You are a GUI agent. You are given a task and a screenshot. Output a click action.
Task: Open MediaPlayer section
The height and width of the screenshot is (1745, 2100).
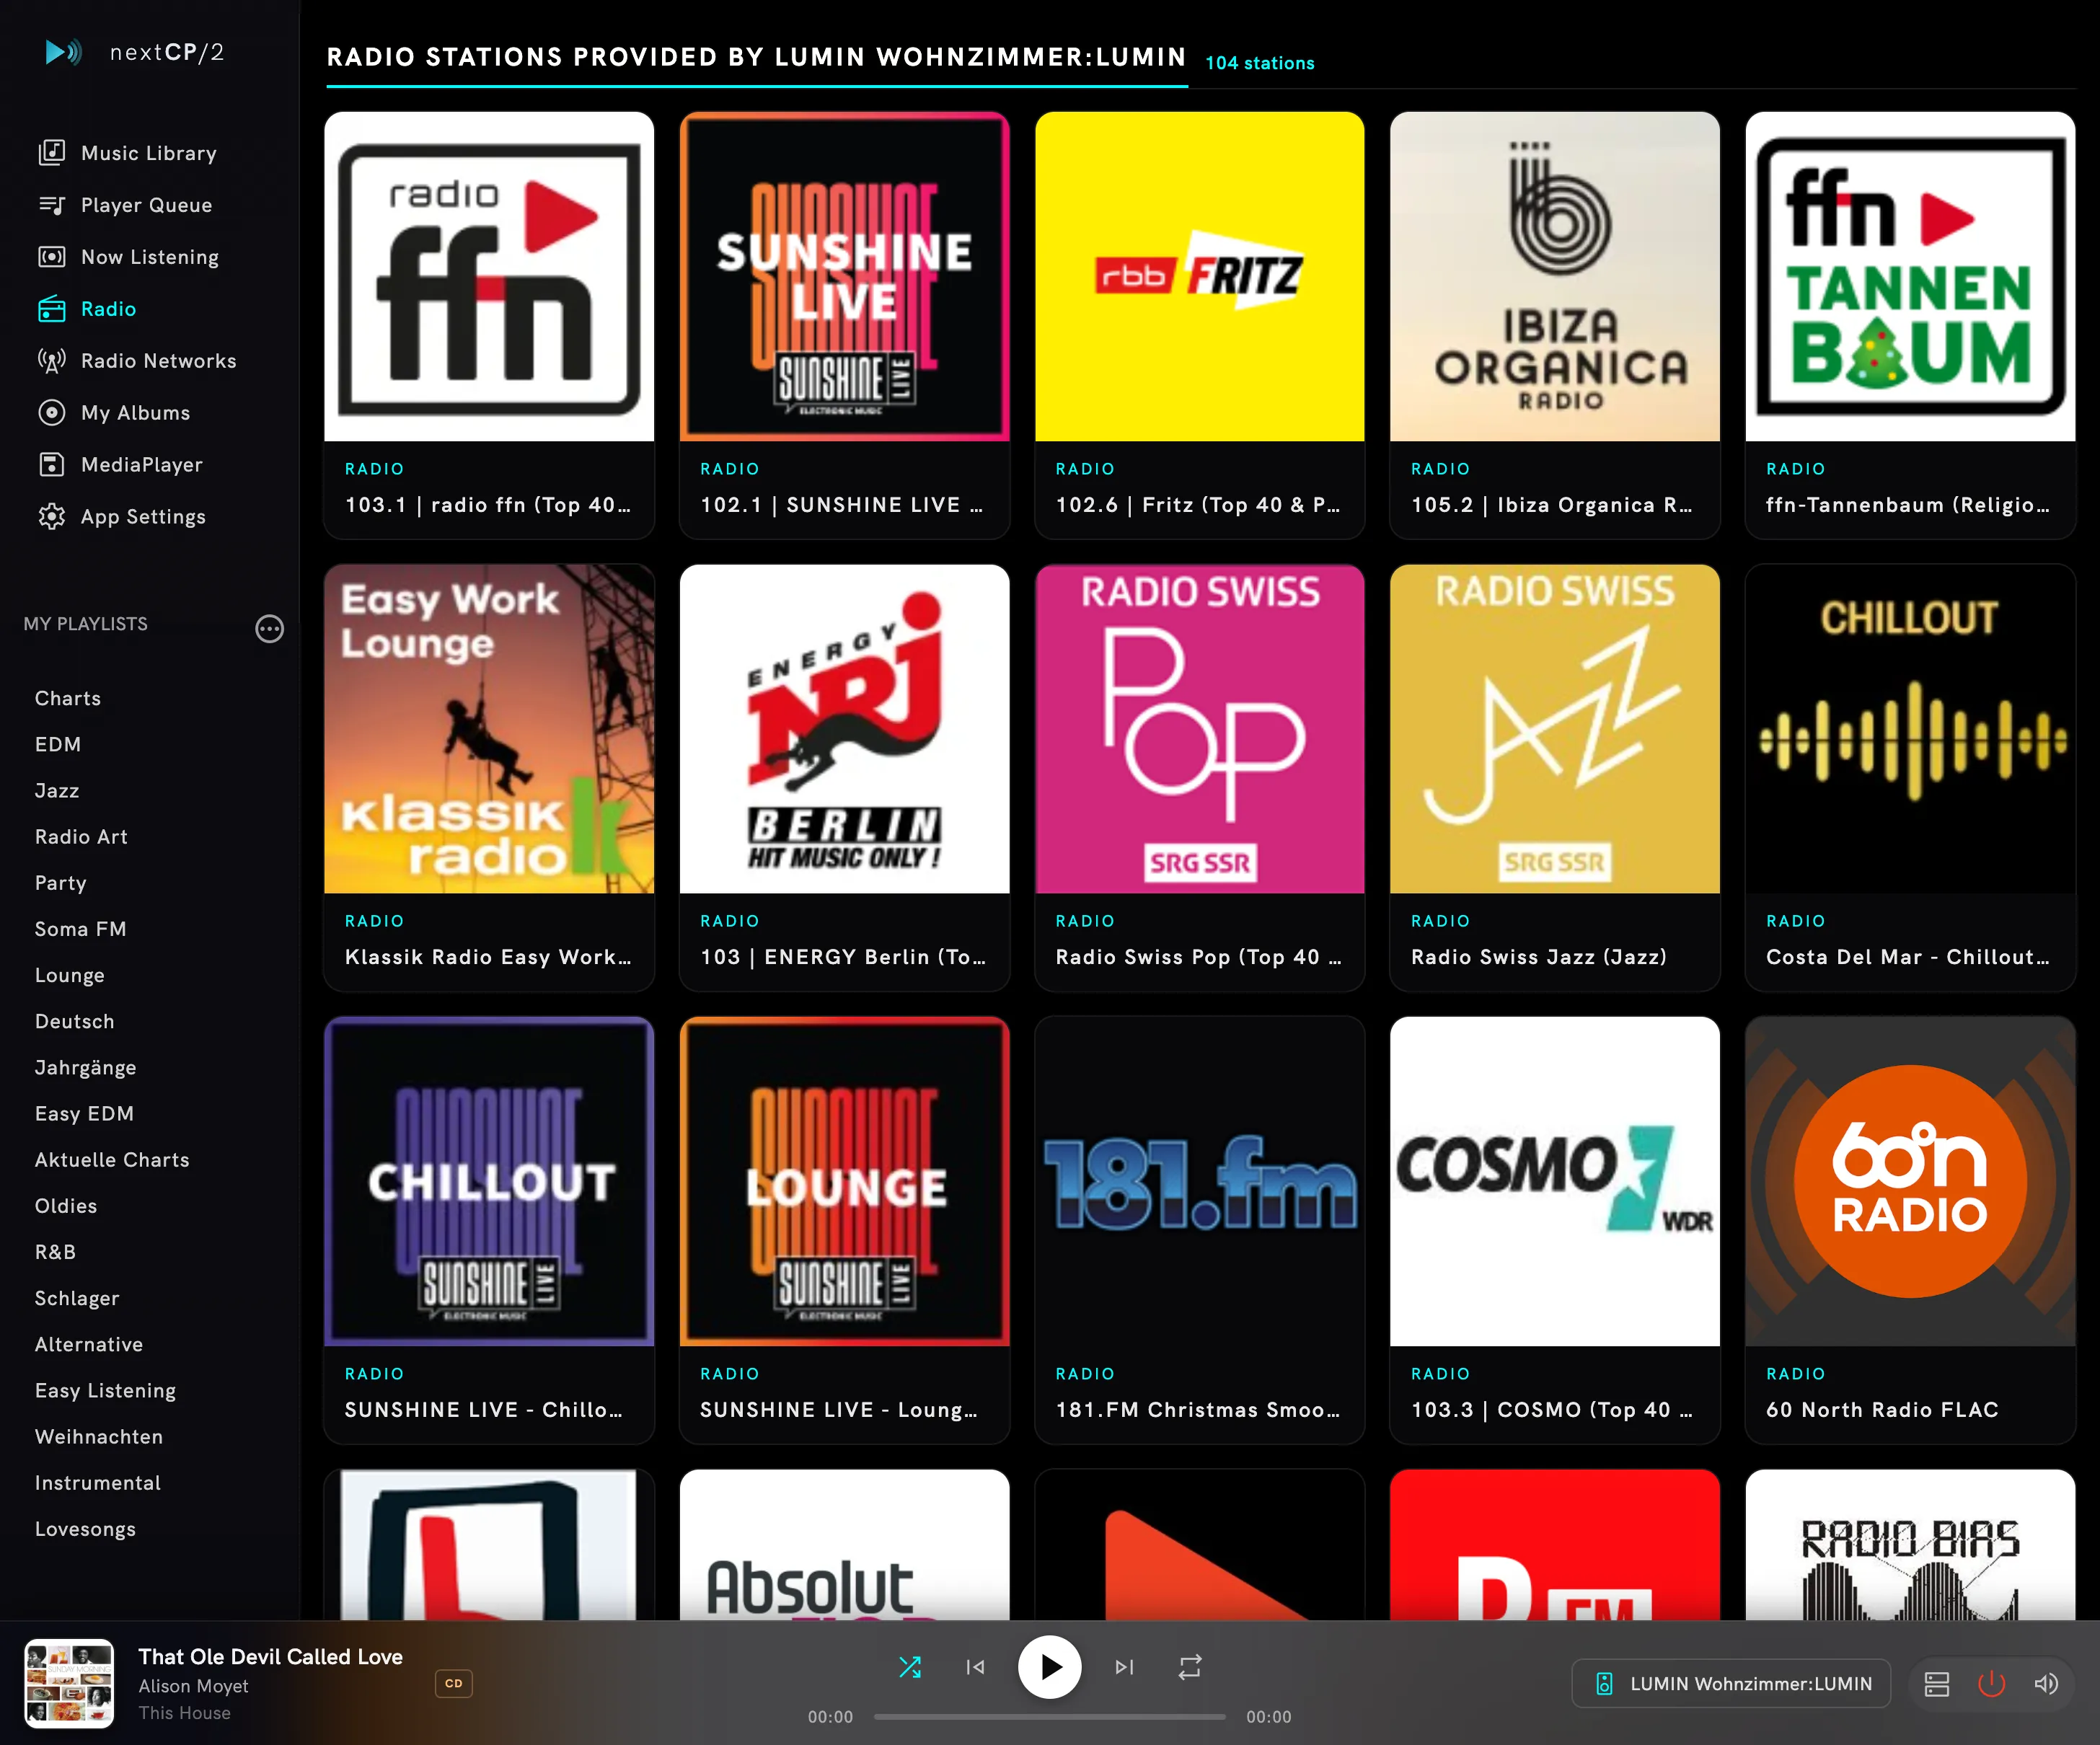click(120, 465)
